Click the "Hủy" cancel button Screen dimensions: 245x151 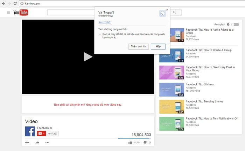(x=158, y=46)
